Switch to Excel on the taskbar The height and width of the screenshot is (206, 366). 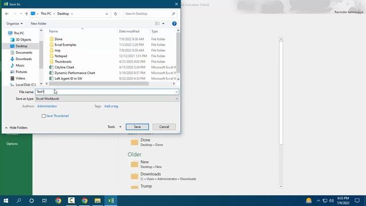111,201
